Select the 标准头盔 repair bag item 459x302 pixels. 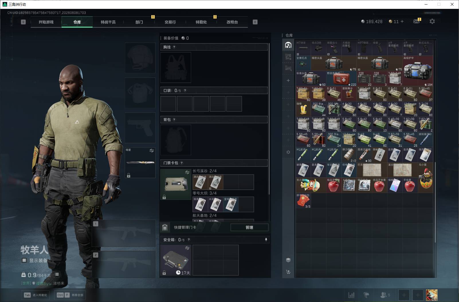[311, 79]
